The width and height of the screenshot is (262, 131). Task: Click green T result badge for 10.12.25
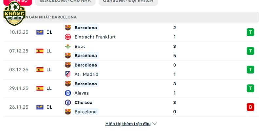(x=250, y=32)
